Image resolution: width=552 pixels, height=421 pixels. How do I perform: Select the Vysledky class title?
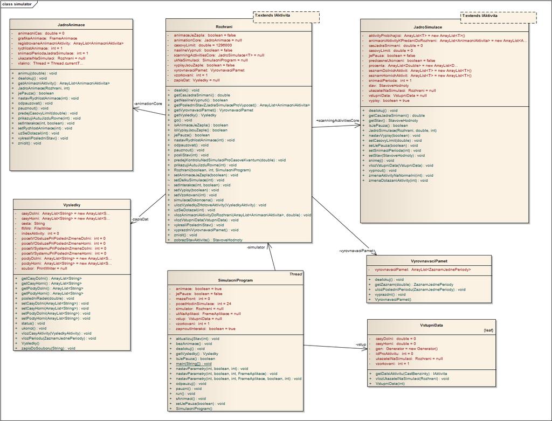(x=72, y=205)
